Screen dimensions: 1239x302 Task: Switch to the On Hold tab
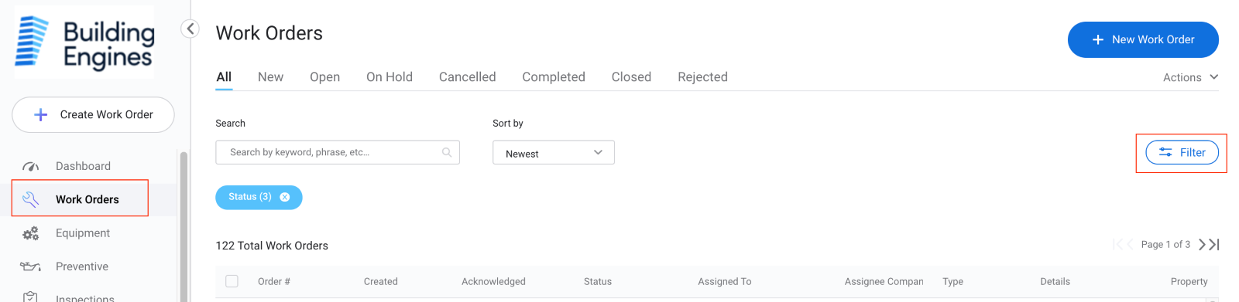point(390,77)
